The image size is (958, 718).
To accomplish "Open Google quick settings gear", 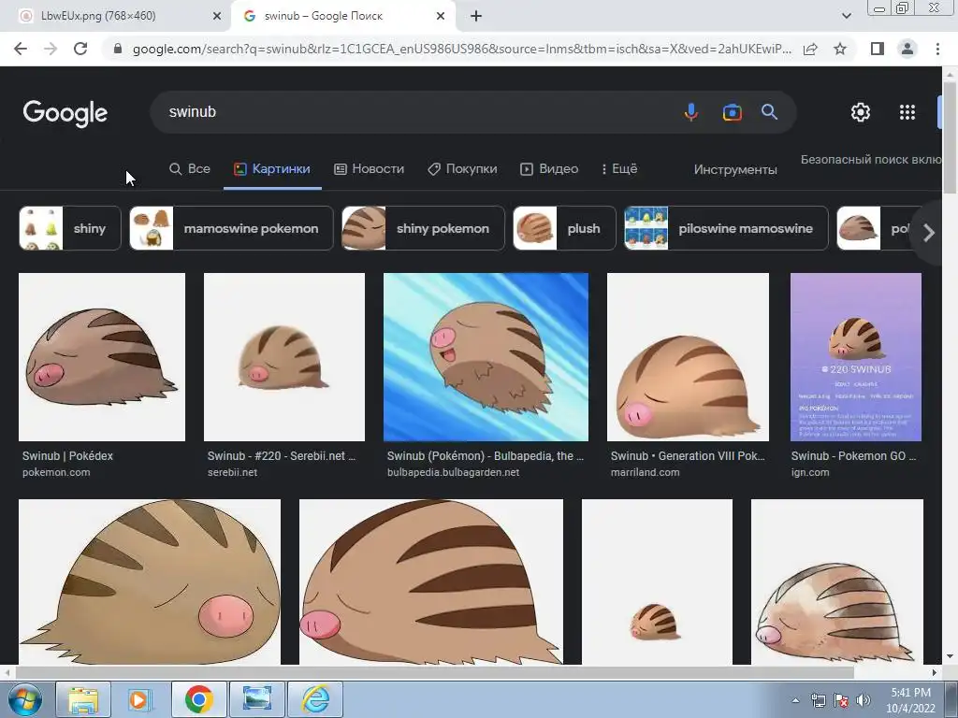I will point(861,112).
